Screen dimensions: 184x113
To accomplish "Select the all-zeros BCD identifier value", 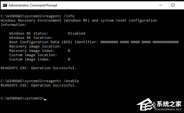I will click(139, 42).
